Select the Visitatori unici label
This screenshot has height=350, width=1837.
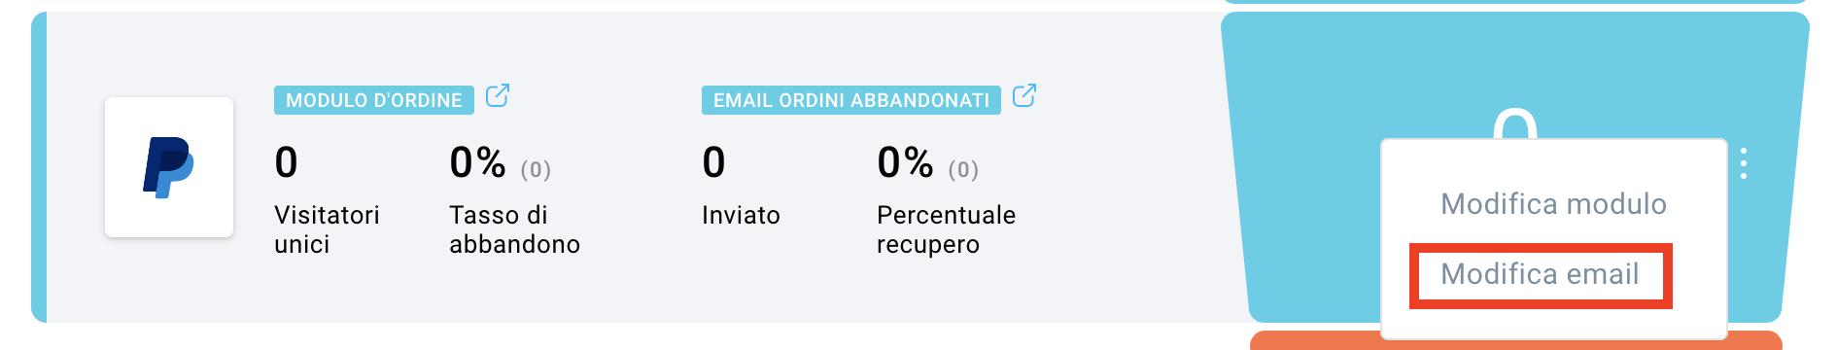point(327,229)
